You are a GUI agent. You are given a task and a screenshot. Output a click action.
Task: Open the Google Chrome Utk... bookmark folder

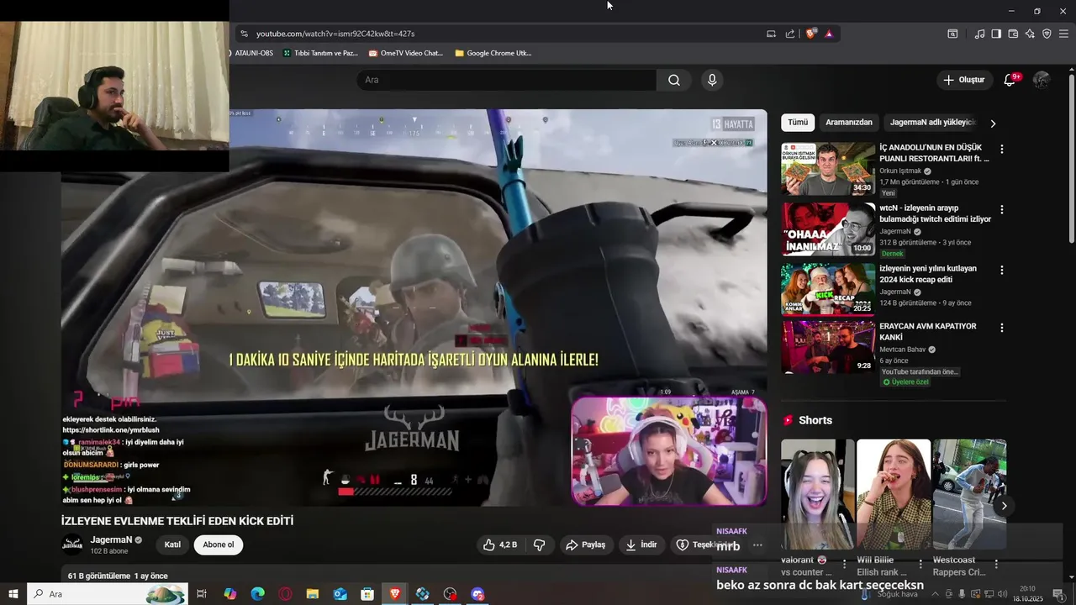(493, 53)
